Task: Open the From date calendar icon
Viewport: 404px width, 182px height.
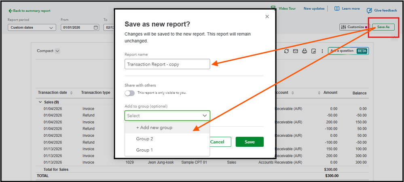Action: (95, 28)
